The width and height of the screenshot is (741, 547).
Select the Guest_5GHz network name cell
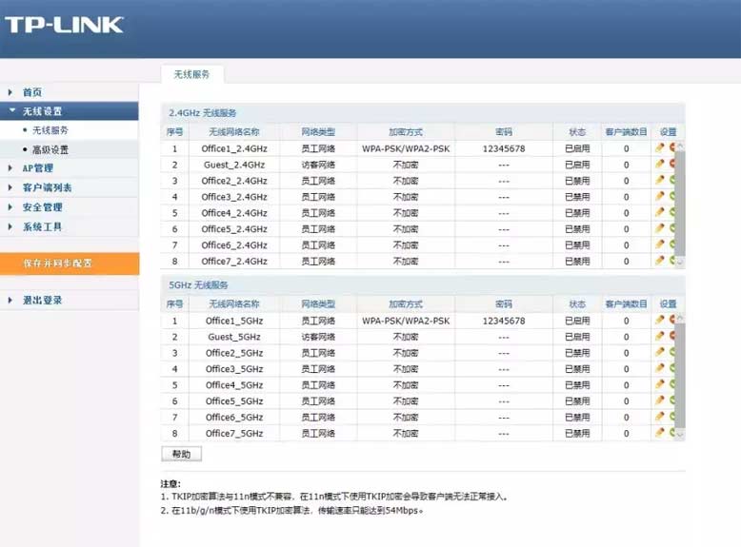pyautogui.click(x=234, y=337)
